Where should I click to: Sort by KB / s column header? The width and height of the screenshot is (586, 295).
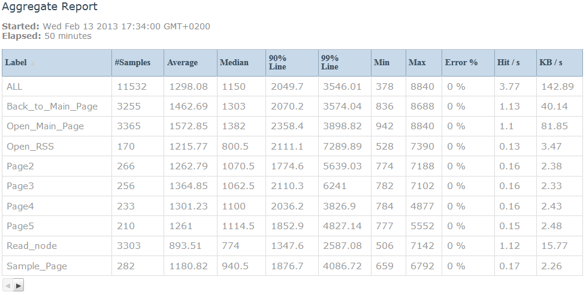[x=560, y=63]
